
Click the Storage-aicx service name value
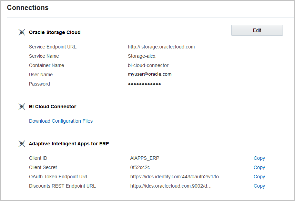(x=142, y=56)
